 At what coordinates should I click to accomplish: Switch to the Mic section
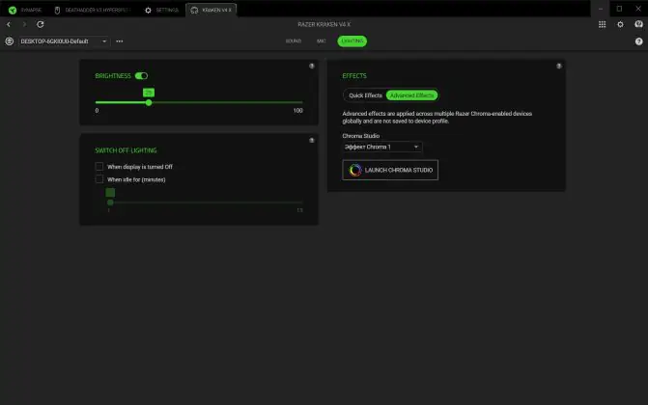click(x=322, y=41)
